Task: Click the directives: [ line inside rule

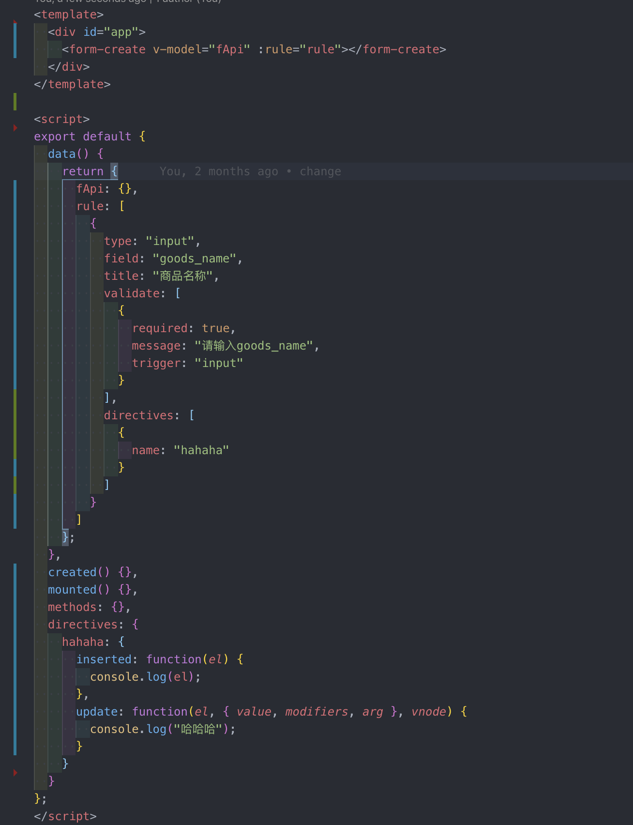Action: coord(149,415)
